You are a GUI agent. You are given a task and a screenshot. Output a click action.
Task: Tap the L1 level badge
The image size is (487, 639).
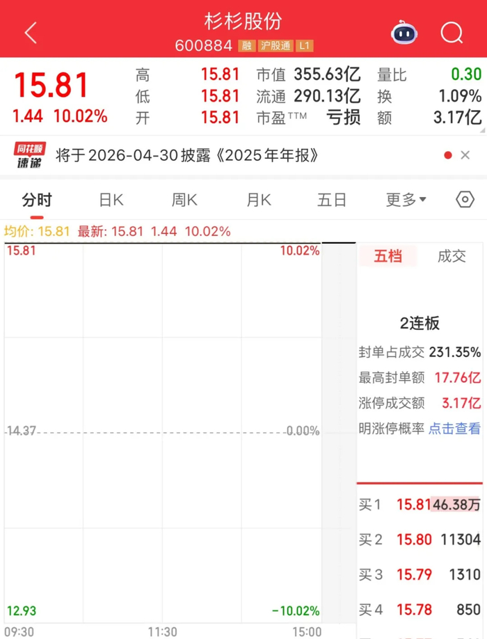(305, 46)
